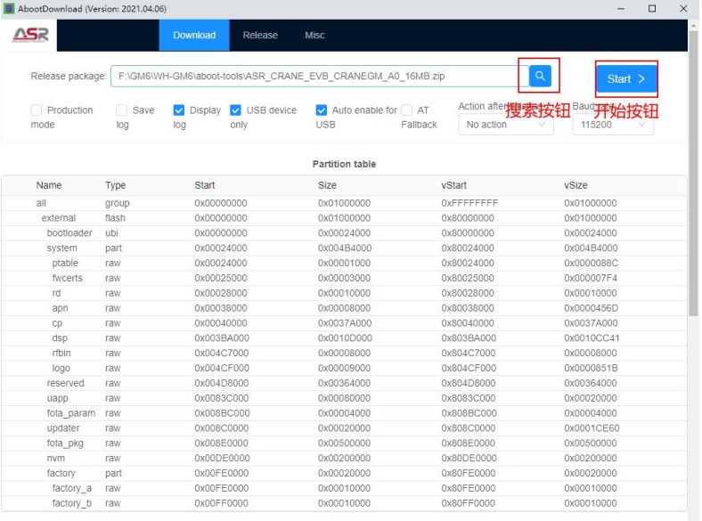Uncheck the Display log checkbox
Image resolution: width=702 pixels, height=521 pixels.
[179, 110]
